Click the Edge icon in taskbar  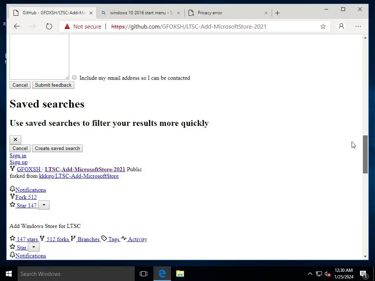click(162, 274)
